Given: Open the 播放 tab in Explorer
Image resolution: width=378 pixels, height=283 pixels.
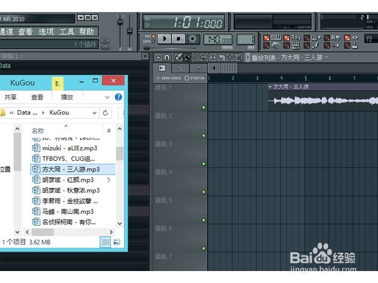Looking at the screenshot, I should click(x=67, y=97).
